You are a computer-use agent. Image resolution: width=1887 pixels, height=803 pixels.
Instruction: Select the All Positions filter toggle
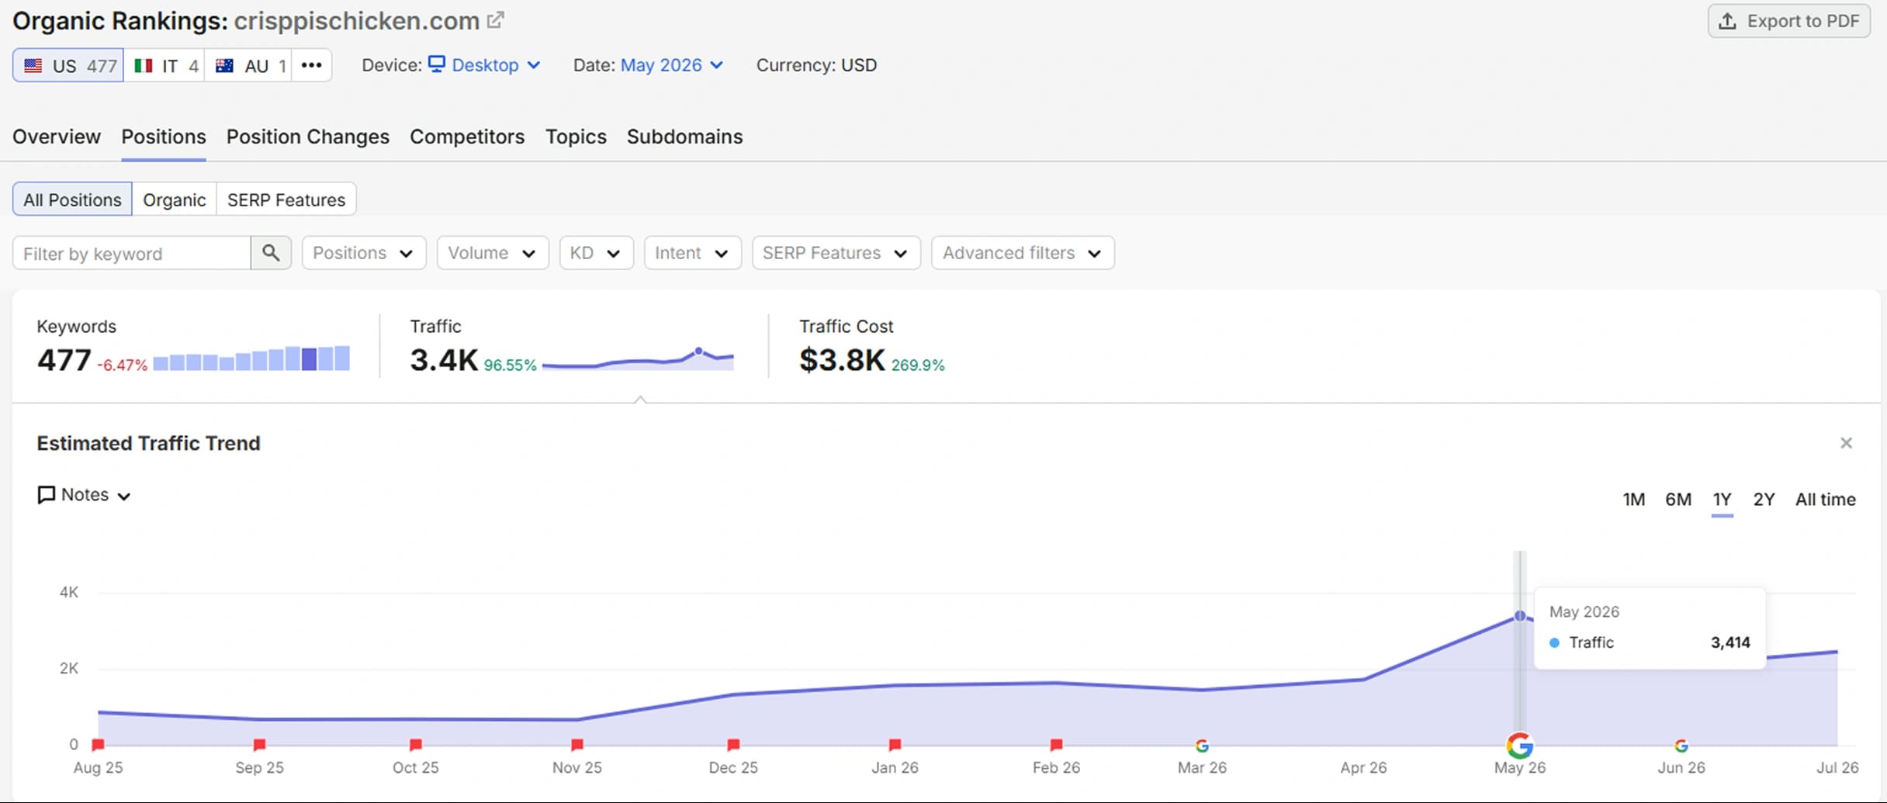pos(72,199)
